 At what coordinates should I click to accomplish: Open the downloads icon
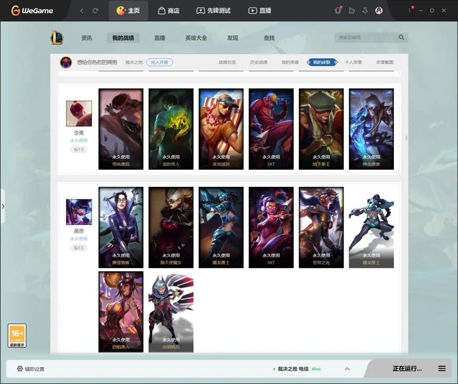(x=365, y=11)
